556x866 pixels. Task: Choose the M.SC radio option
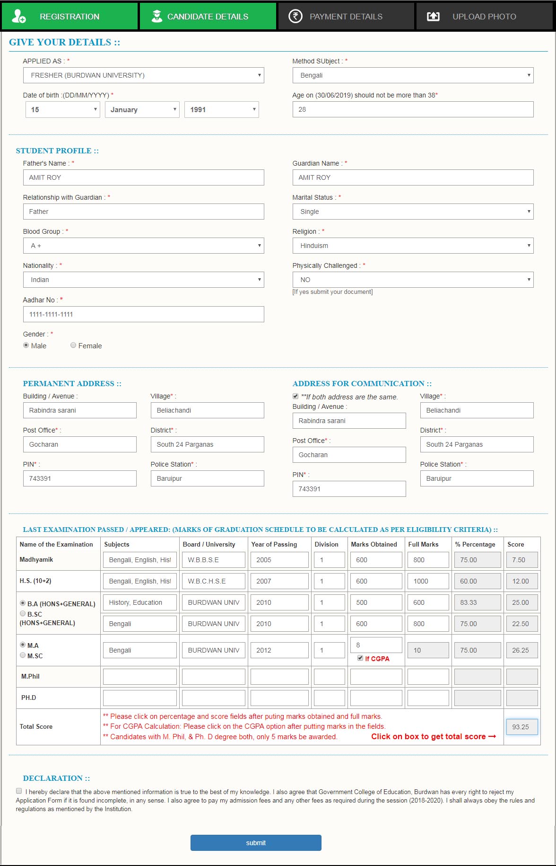23,655
